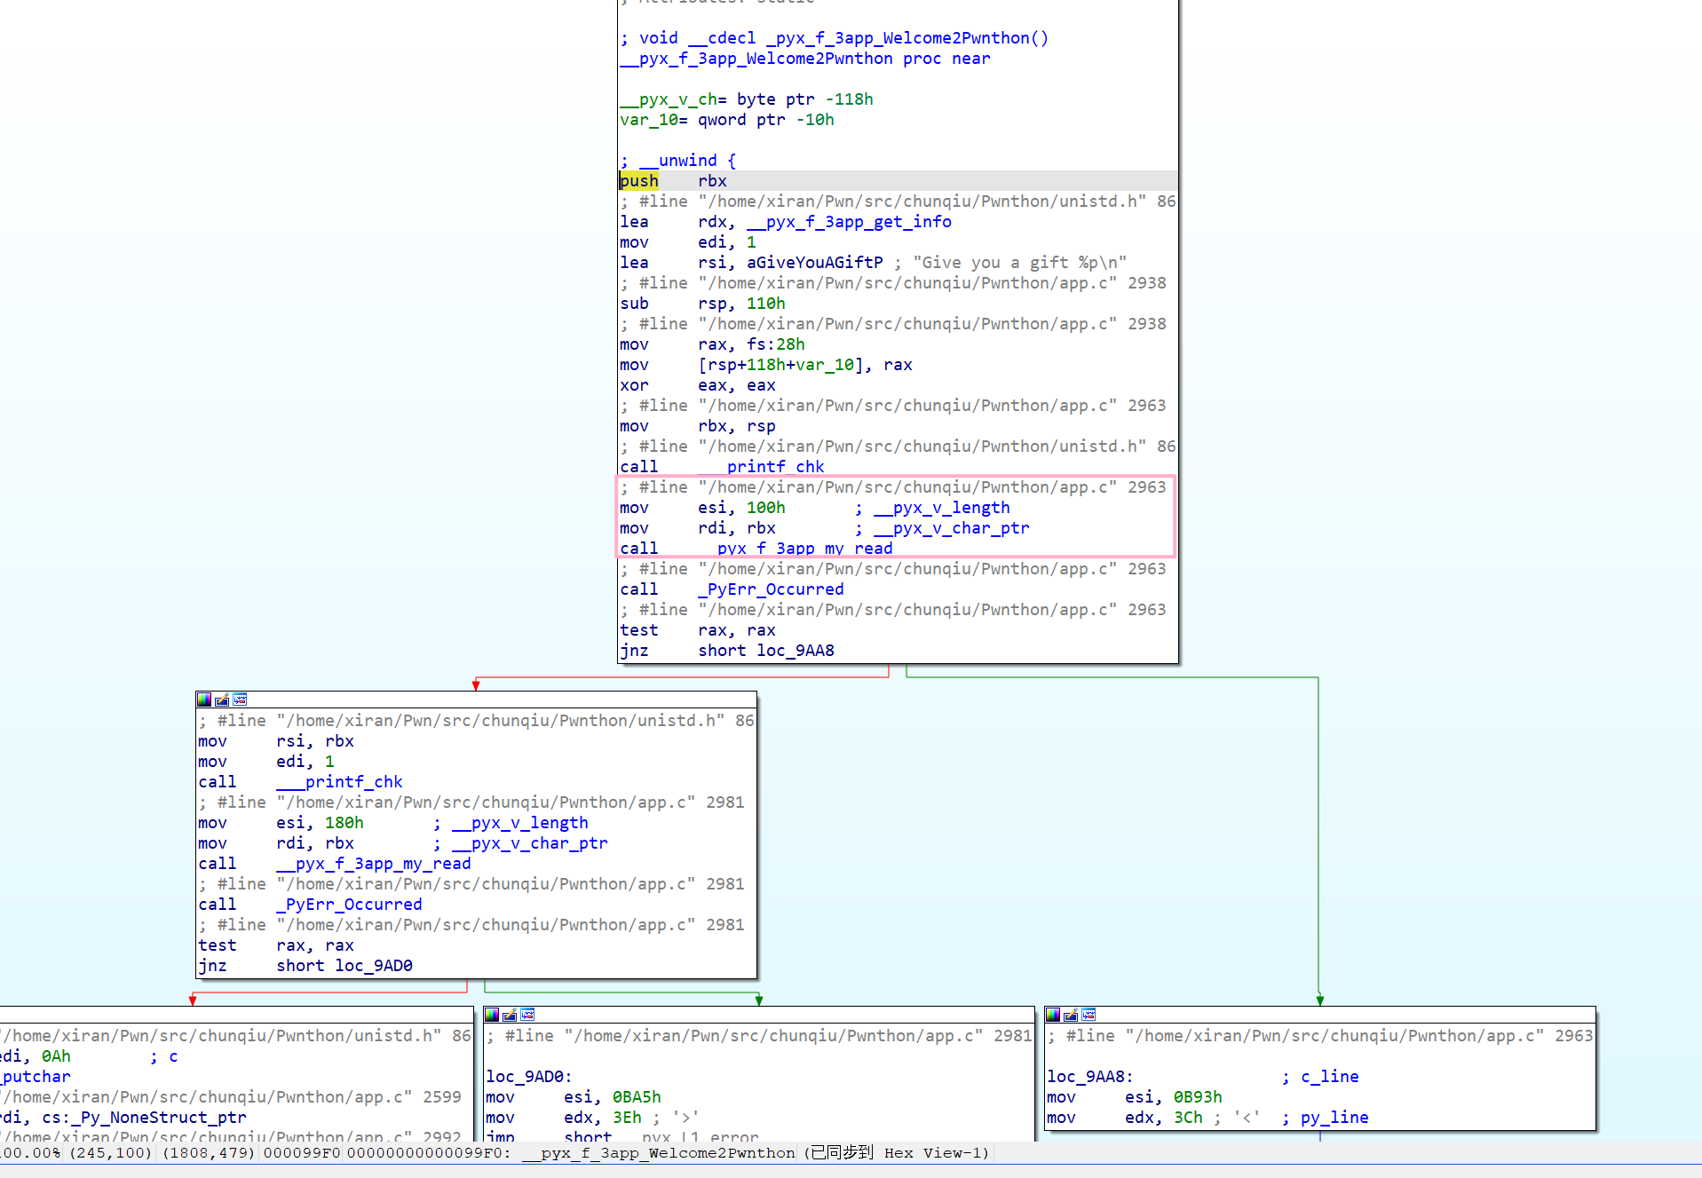Click ___printf_chk call in the 180h node
The width and height of the screenshot is (1702, 1178).
339,782
